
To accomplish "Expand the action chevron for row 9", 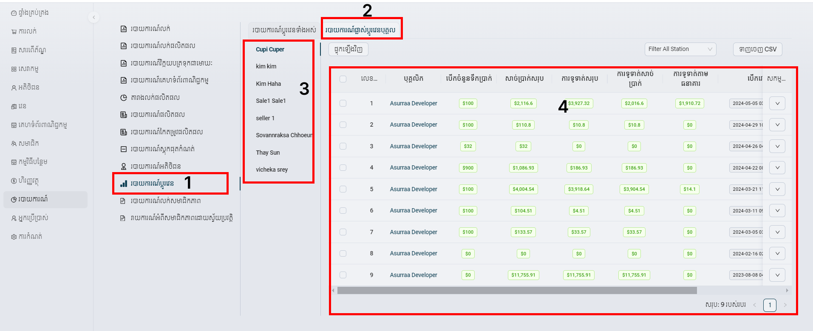I will pyautogui.click(x=777, y=275).
